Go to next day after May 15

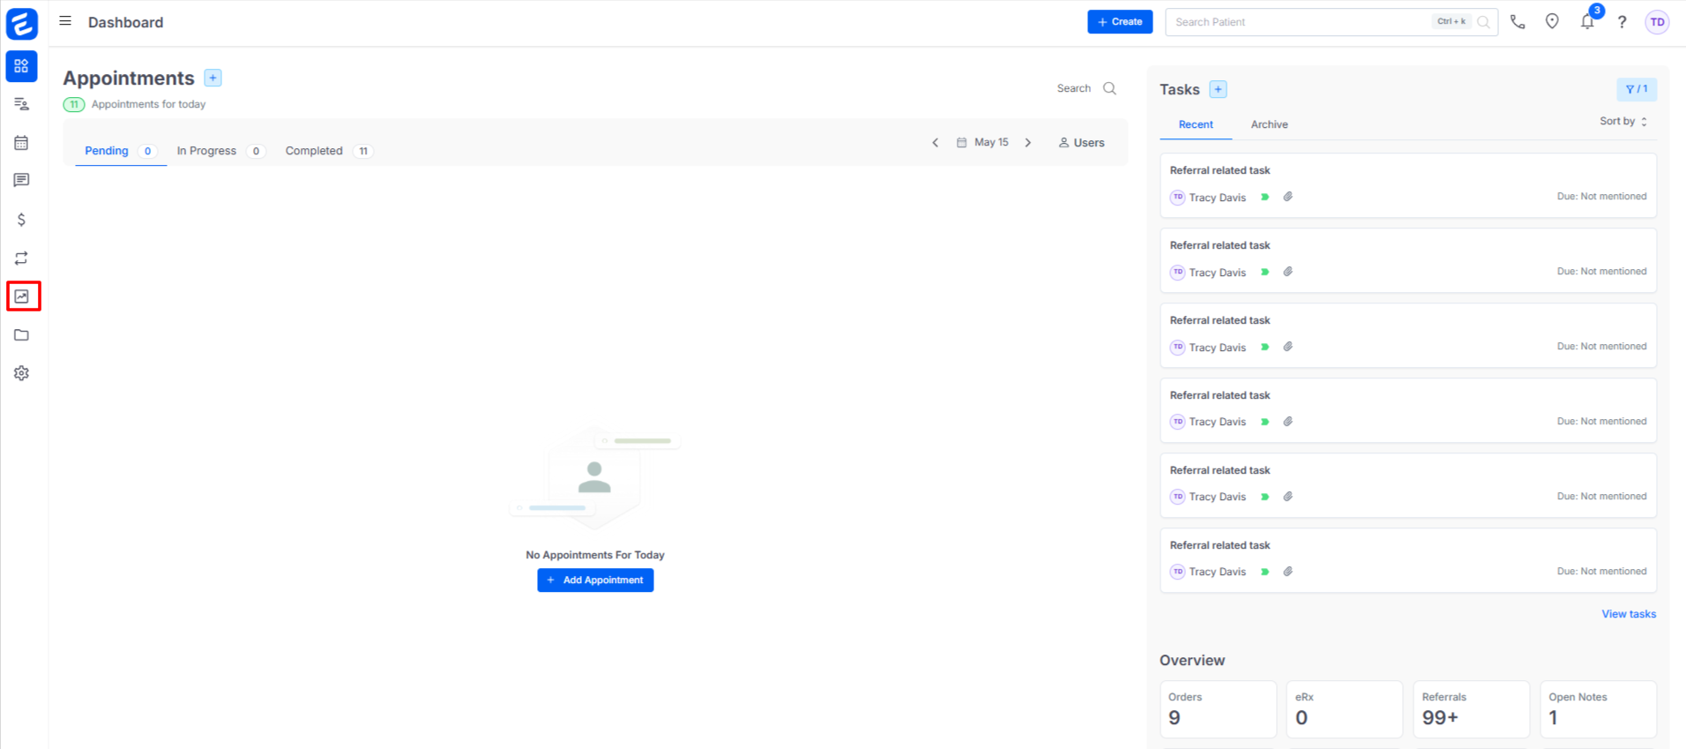pyautogui.click(x=1028, y=143)
